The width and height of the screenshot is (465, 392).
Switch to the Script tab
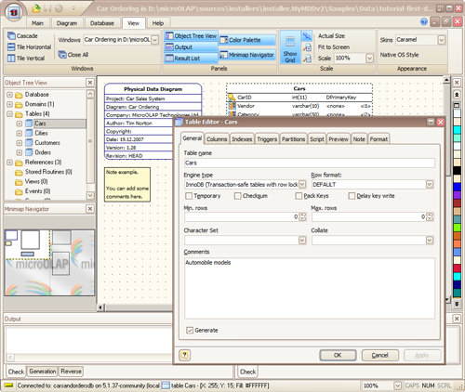[x=317, y=139]
